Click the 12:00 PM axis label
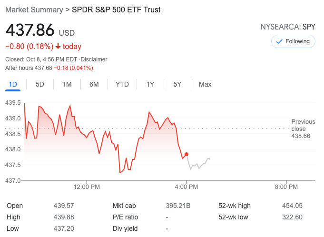 pos(88,187)
